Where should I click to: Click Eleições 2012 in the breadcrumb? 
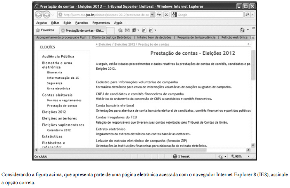tap(125, 45)
